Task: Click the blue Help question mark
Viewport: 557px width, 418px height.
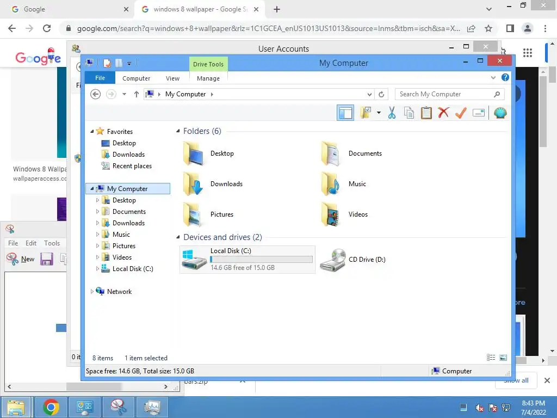Action: (x=505, y=77)
